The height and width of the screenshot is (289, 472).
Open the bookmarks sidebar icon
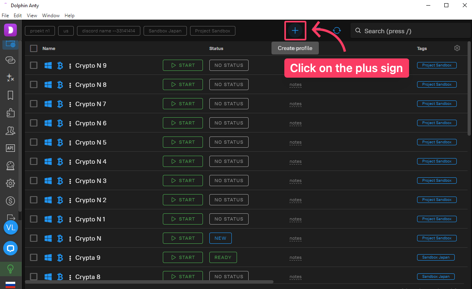(10, 96)
